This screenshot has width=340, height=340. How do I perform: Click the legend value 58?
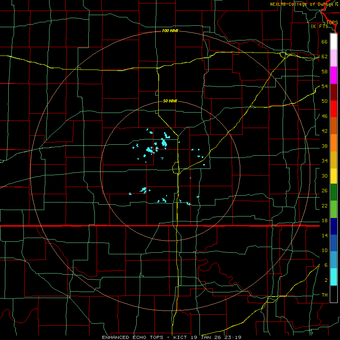pyautogui.click(x=325, y=71)
